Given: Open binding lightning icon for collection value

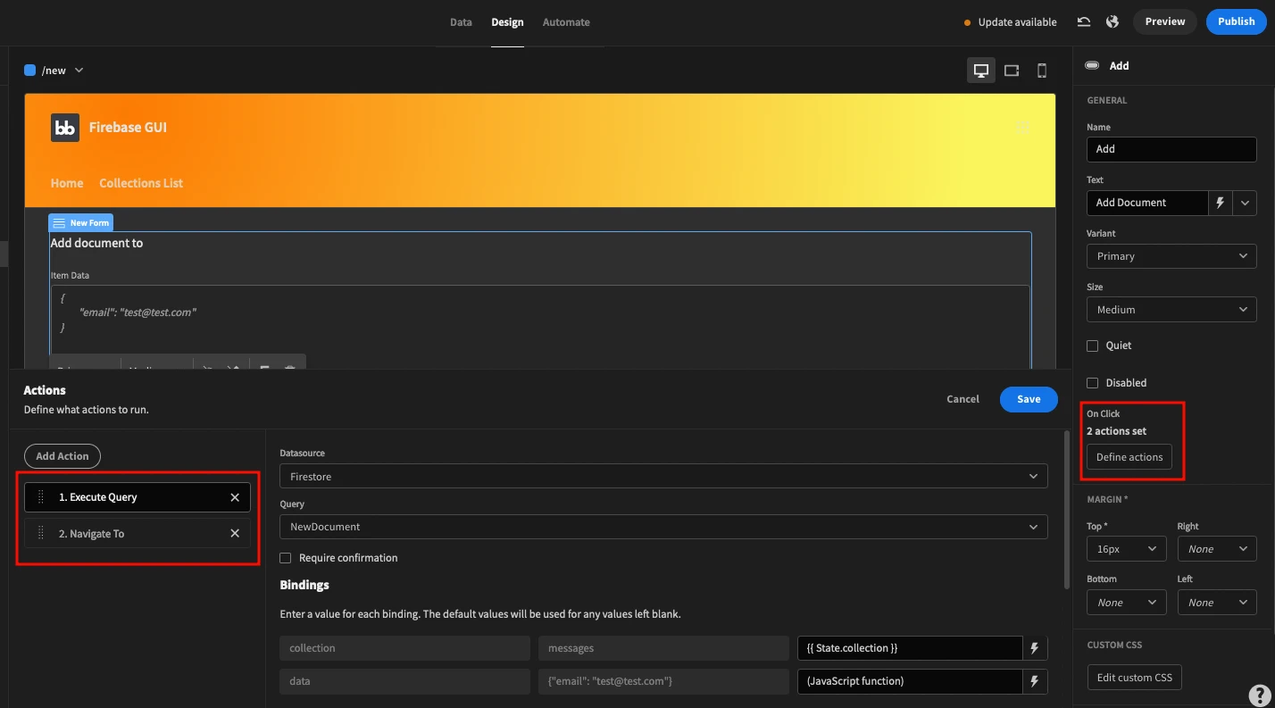Looking at the screenshot, I should tap(1035, 648).
